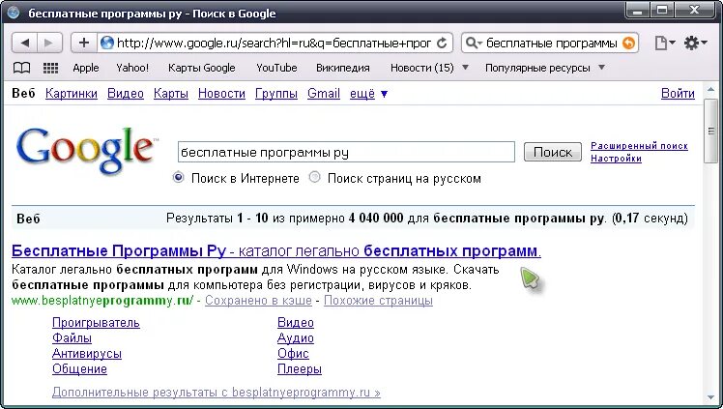Click the Safari compass icon in title bar
Viewport: 723px width, 409px height.
14,12
